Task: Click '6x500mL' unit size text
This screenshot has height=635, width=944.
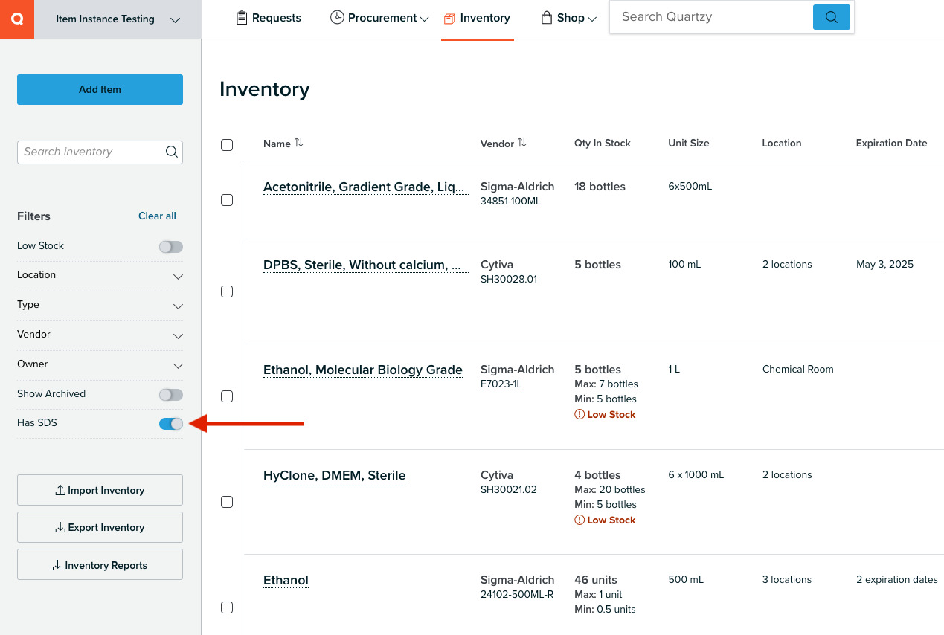Action: [x=690, y=187]
